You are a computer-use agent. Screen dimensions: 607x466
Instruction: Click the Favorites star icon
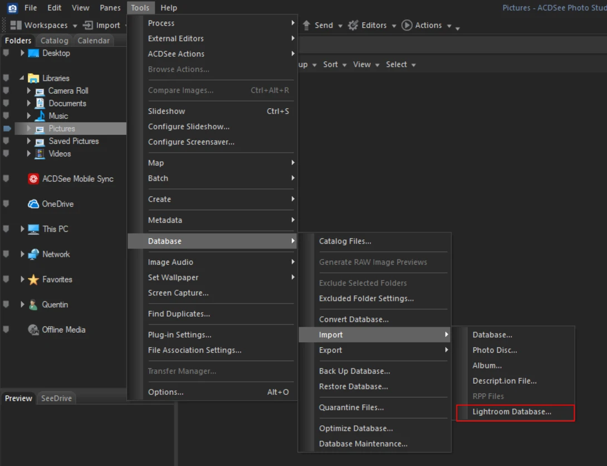pyautogui.click(x=33, y=280)
